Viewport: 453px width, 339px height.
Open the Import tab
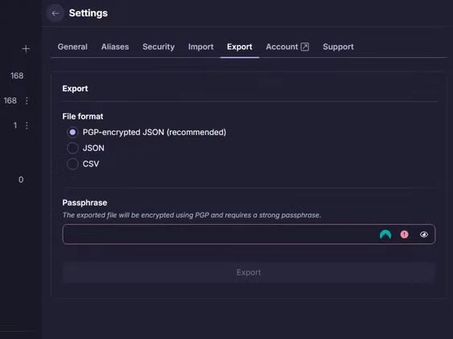tap(201, 47)
